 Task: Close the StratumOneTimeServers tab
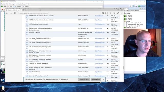[20, 10]
